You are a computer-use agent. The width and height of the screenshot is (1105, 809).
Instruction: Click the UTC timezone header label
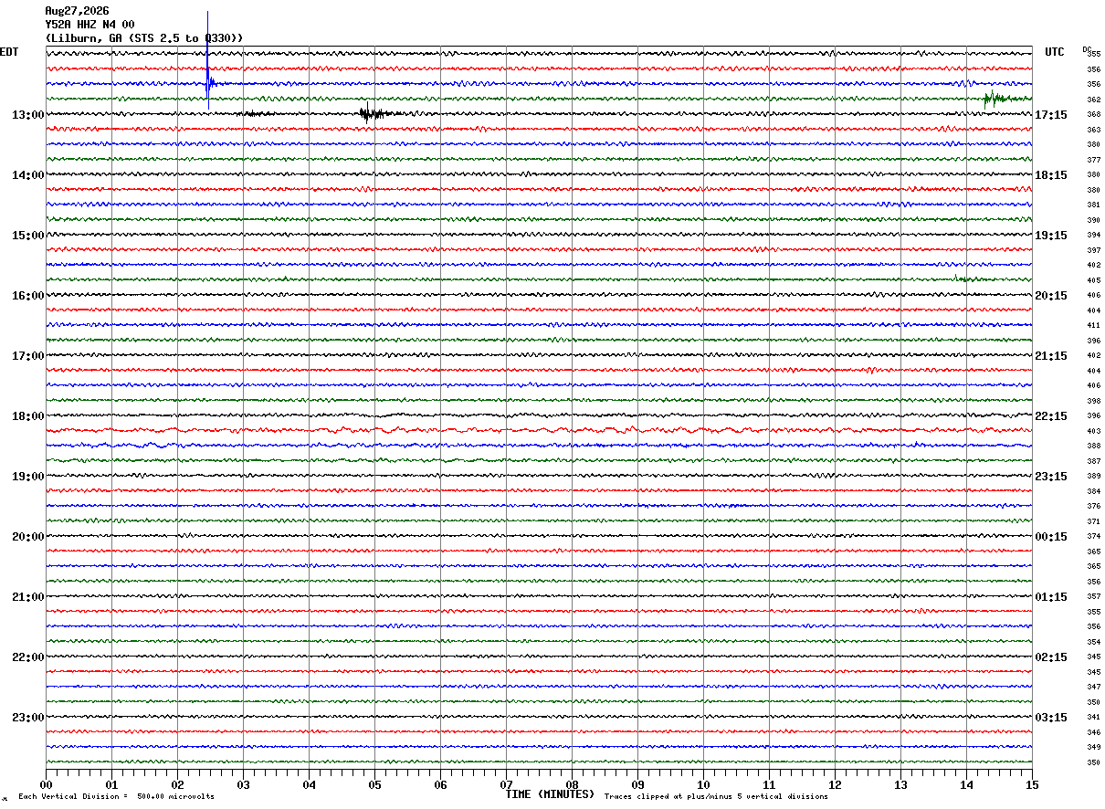pos(1055,52)
